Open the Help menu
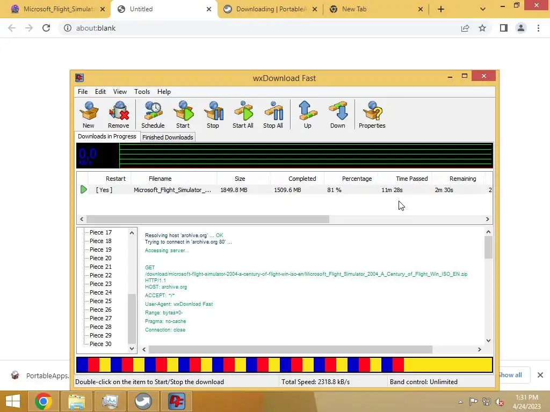The image size is (550, 412). tap(164, 91)
